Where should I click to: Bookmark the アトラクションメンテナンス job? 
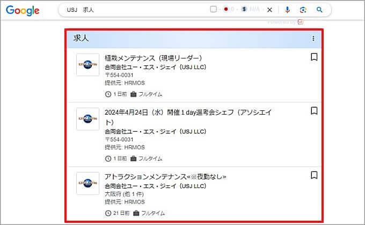pyautogui.click(x=314, y=175)
